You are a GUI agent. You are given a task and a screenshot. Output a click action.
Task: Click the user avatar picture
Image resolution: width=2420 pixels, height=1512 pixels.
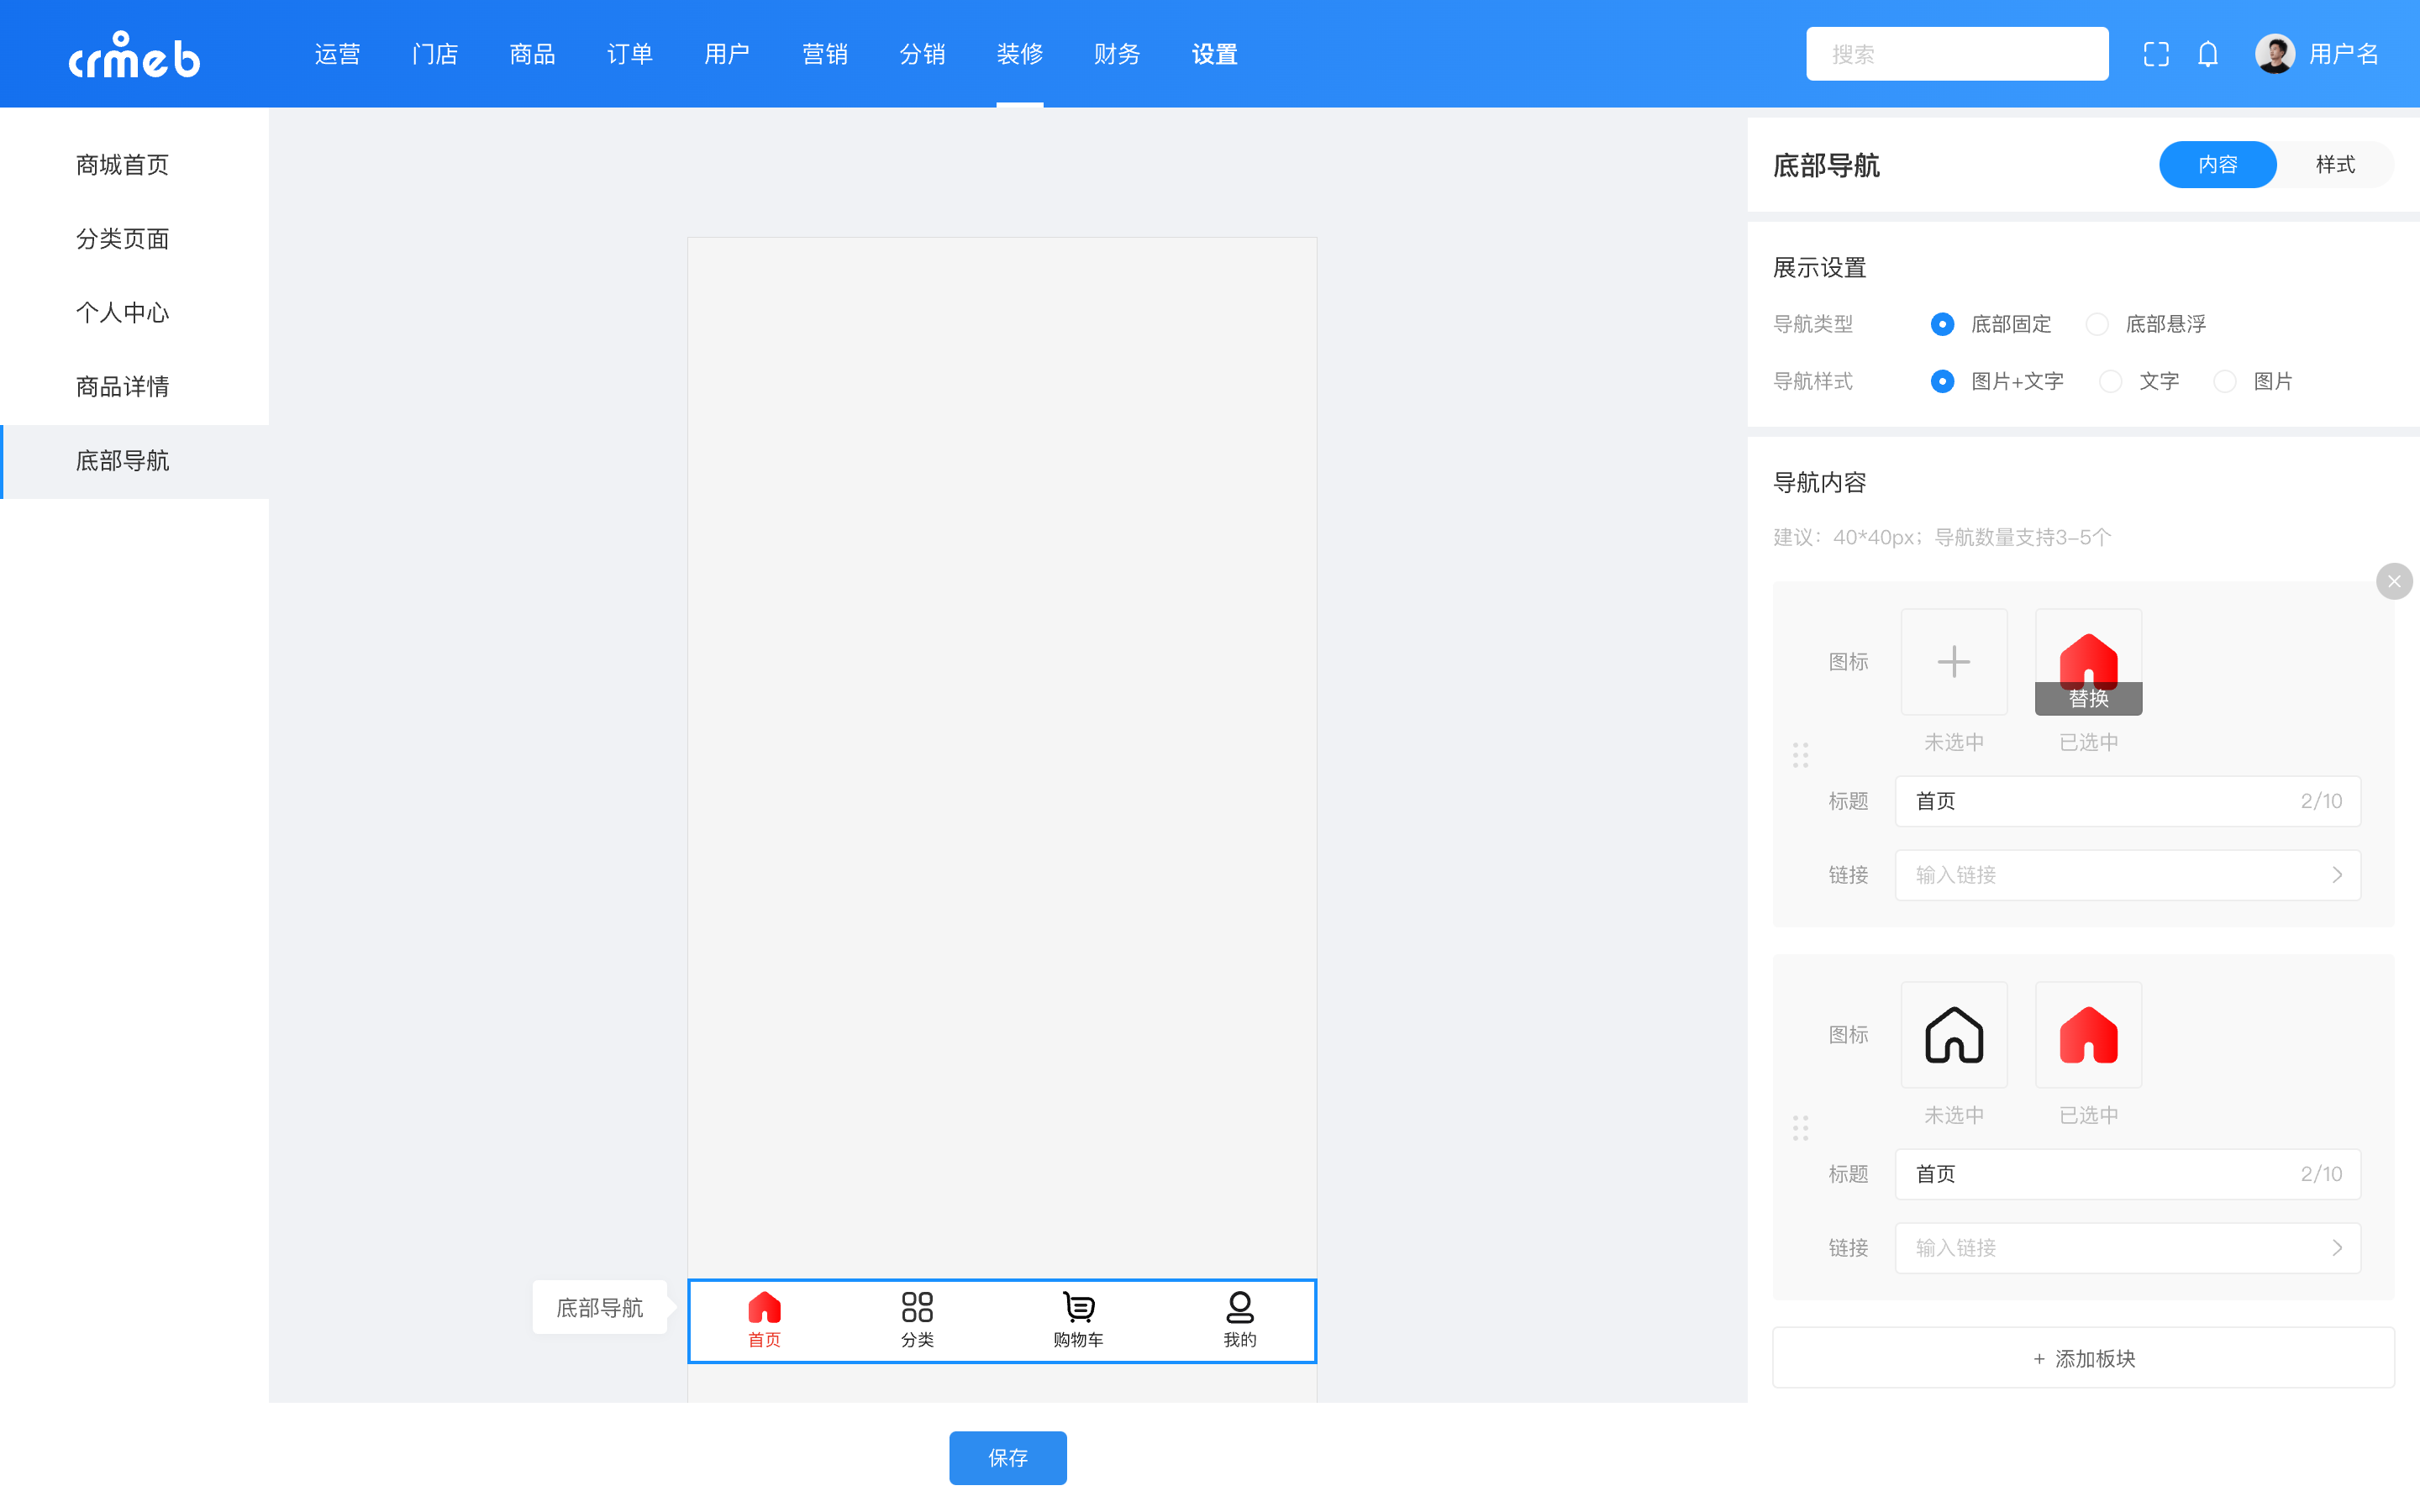point(2274,54)
